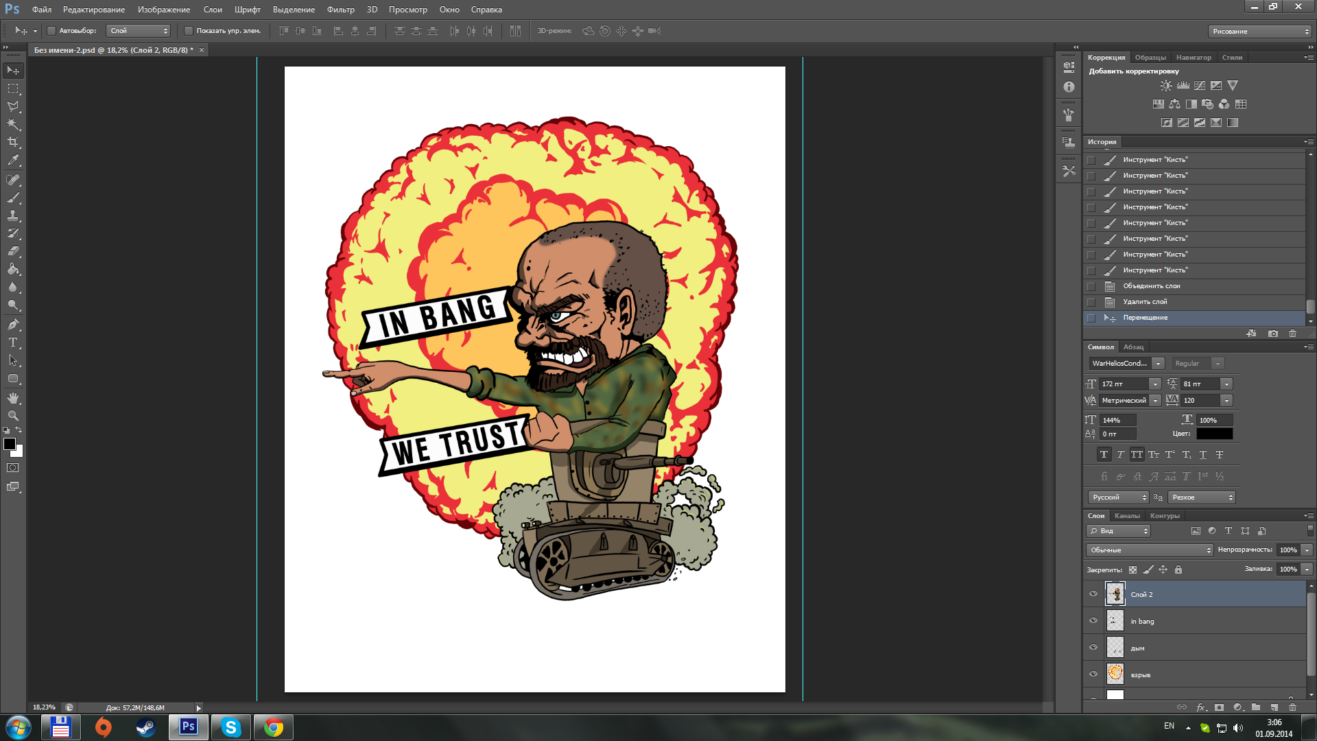
Task: Hide the взрыв layer
Action: pos(1093,674)
